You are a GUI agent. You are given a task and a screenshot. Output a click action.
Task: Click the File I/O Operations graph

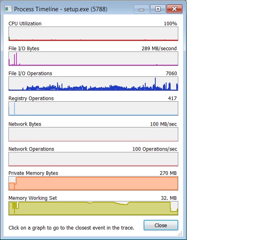[x=93, y=84]
